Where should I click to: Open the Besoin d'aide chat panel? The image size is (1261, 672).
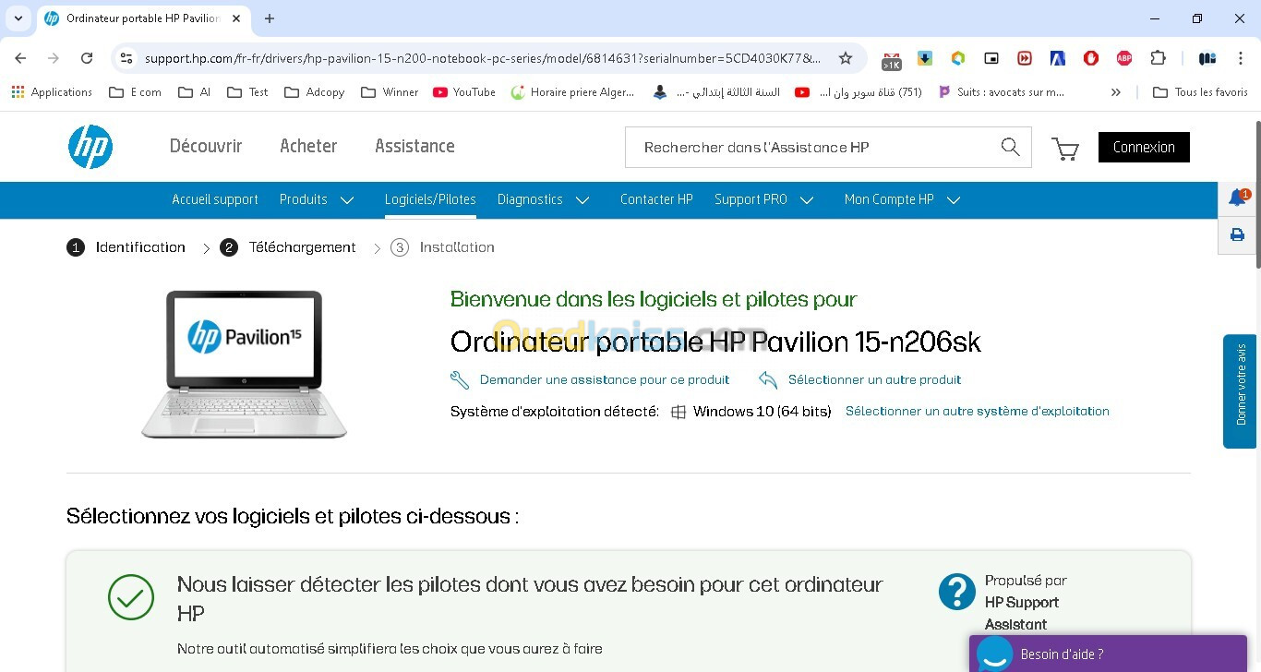click(1108, 654)
